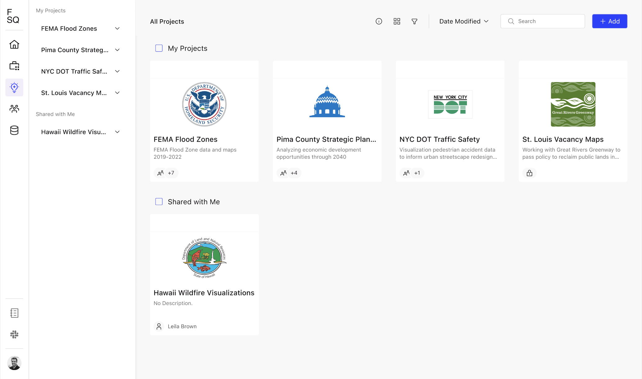
Task: Open NYC DOT Traffic Safety card title
Action: (x=439, y=139)
